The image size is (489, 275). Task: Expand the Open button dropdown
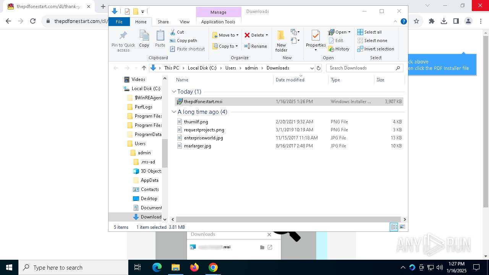pyautogui.click(x=349, y=32)
